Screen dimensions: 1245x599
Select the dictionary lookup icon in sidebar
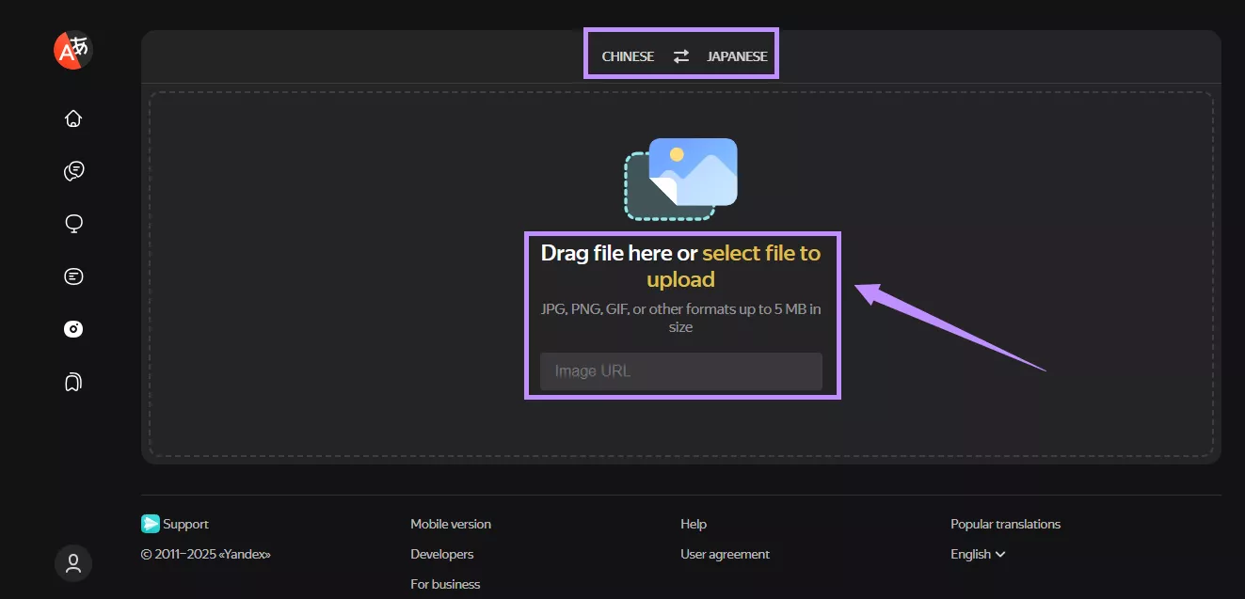72,223
